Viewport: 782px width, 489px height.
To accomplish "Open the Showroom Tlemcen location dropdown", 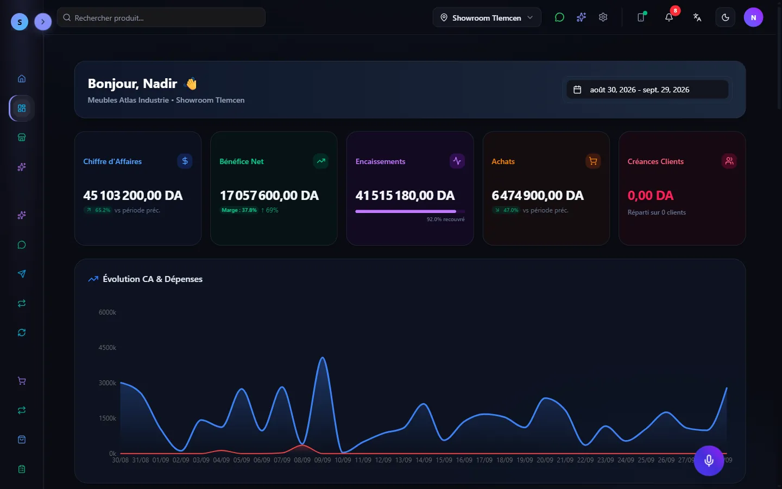I will coord(487,17).
